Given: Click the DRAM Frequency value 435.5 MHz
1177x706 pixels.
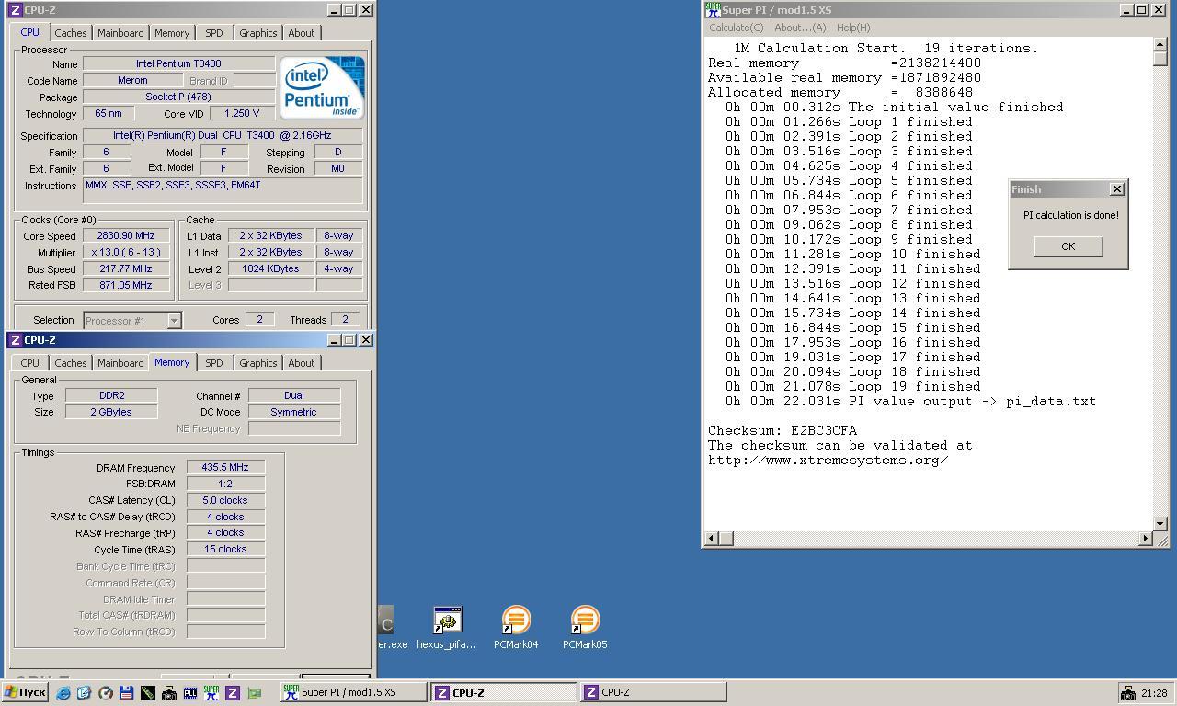Looking at the screenshot, I should [x=225, y=467].
